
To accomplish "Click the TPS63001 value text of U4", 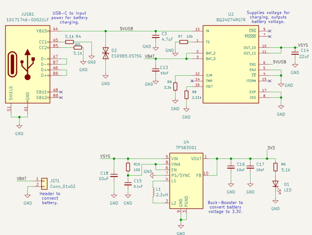I will pyautogui.click(x=186, y=147).
